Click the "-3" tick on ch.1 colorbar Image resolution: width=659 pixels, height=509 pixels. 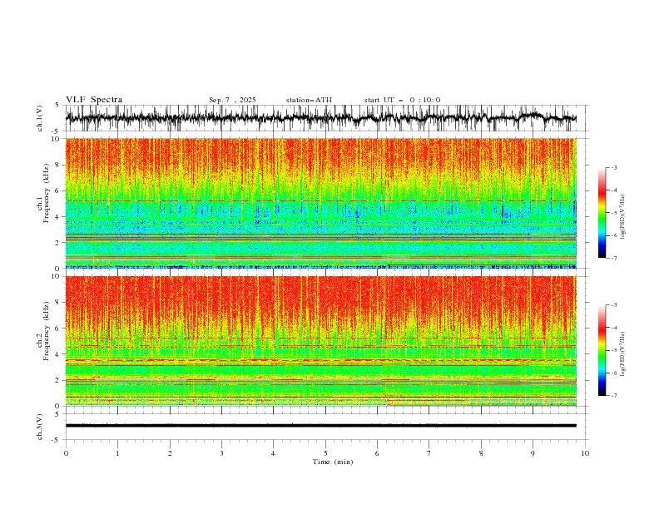point(614,167)
